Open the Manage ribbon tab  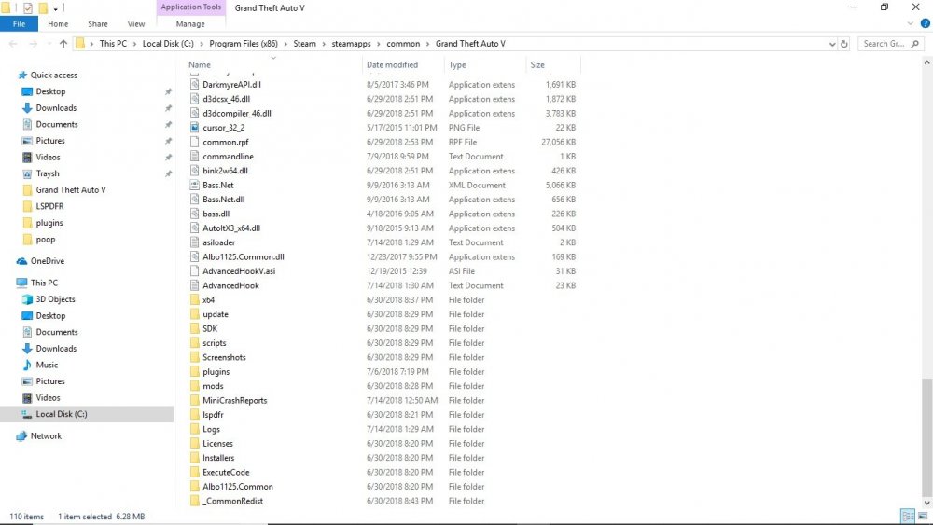(190, 24)
